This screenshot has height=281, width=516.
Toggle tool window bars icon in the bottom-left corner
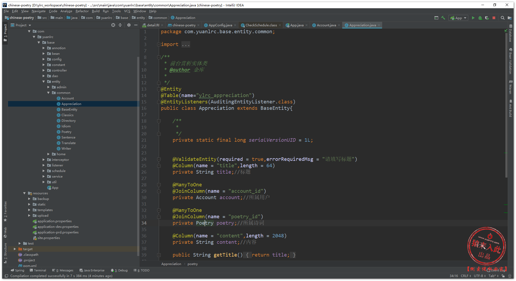(6, 276)
